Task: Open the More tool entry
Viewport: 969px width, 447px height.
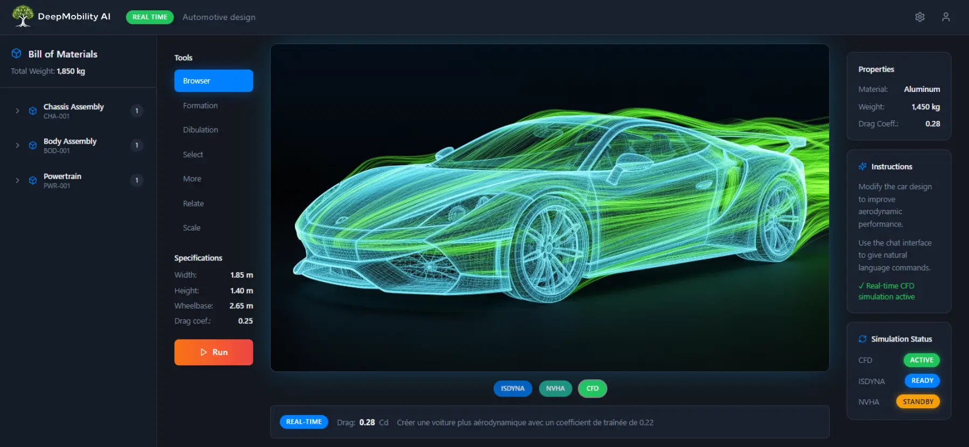Action: pos(214,179)
